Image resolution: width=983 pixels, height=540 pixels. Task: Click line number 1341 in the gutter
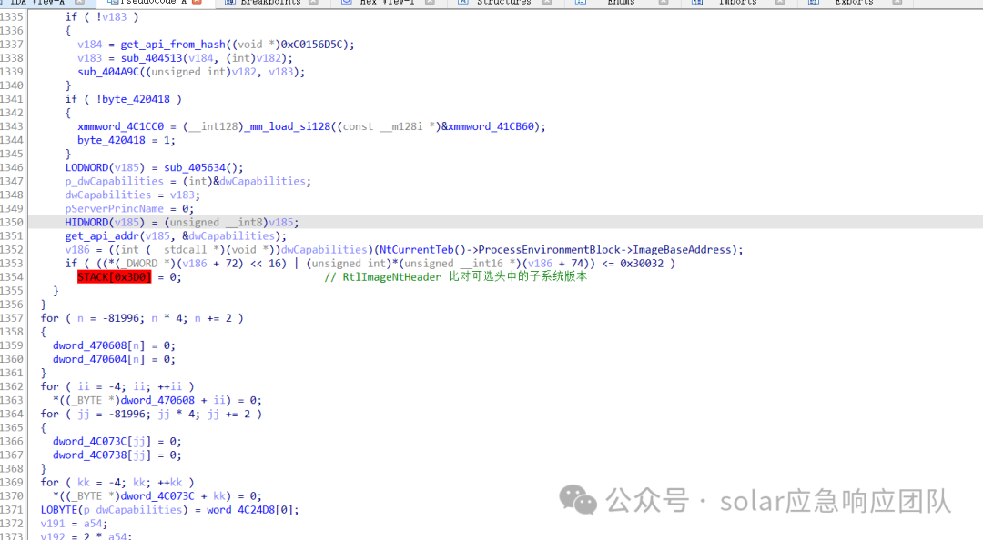pos(12,100)
